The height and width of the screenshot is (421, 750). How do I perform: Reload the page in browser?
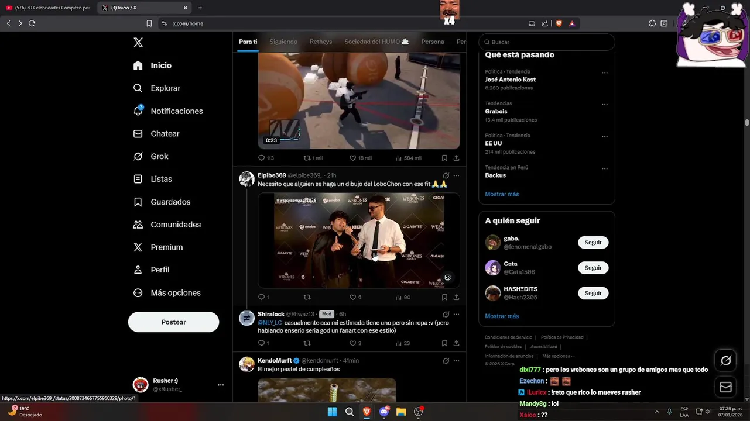click(32, 23)
